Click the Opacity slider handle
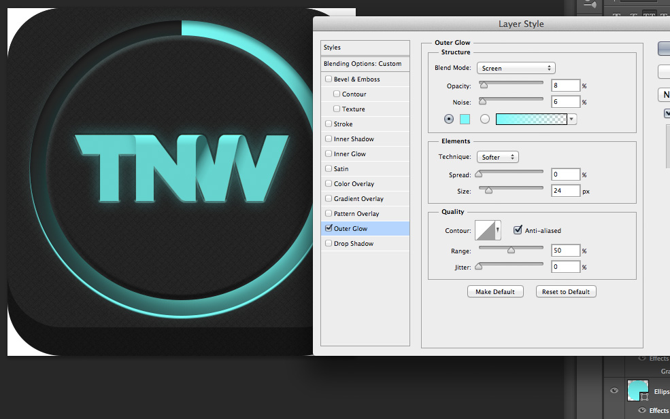This screenshot has width=670, height=419. click(484, 85)
